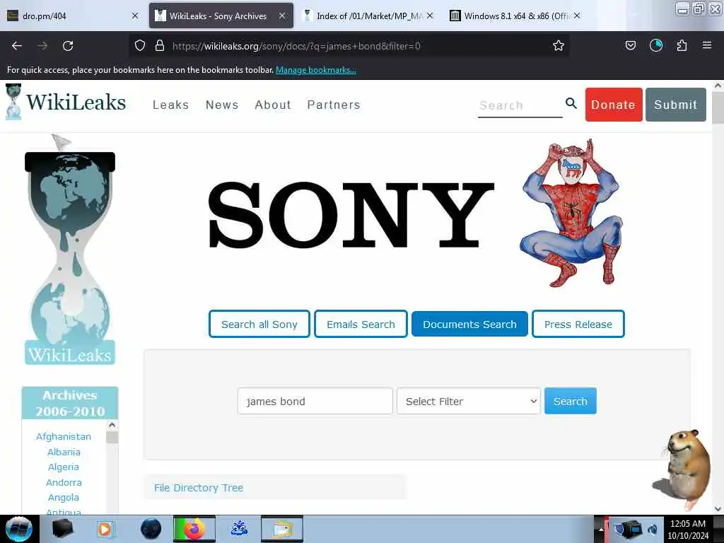Close the dro.pm/404 tab
This screenshot has width=724, height=543.
(135, 16)
